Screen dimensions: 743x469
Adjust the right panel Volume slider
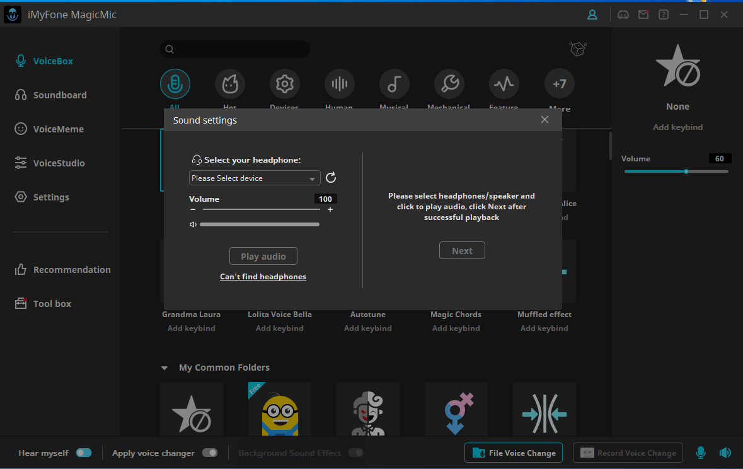tap(676, 171)
